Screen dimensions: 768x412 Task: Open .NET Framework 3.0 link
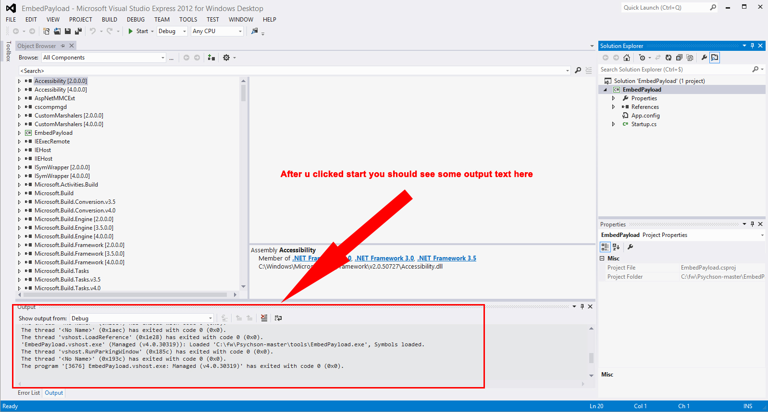(384, 259)
